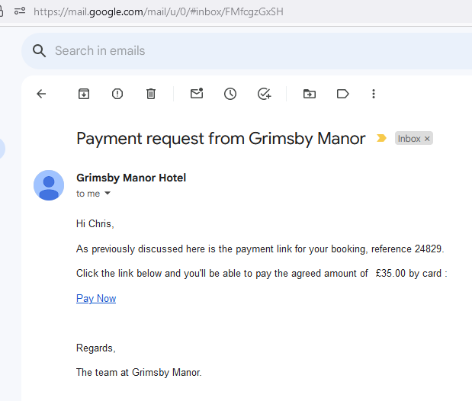Report this email as spam

(x=117, y=94)
